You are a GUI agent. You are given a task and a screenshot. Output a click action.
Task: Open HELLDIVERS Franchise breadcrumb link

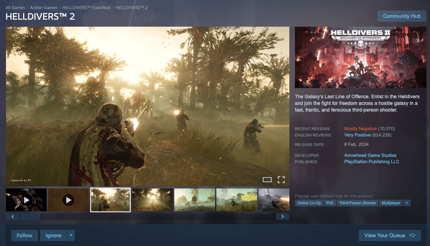click(x=86, y=8)
